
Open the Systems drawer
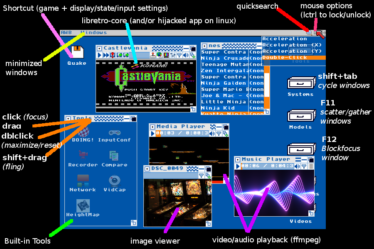[301, 83]
